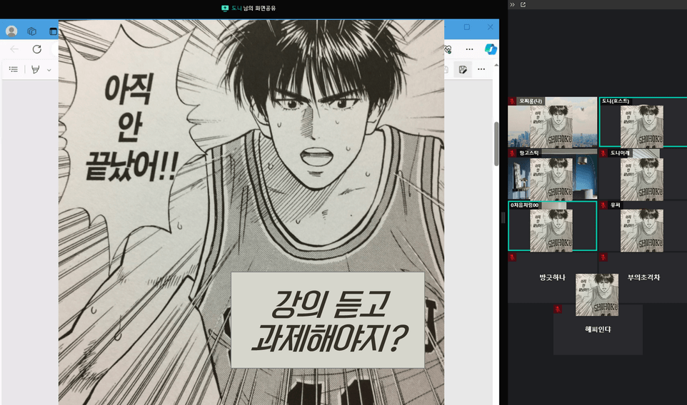Click the screen share icon in title
Screen dimensions: 687x405
tap(225, 8)
